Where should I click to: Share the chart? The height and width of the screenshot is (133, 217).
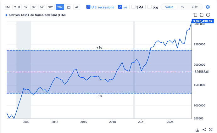click(204, 130)
